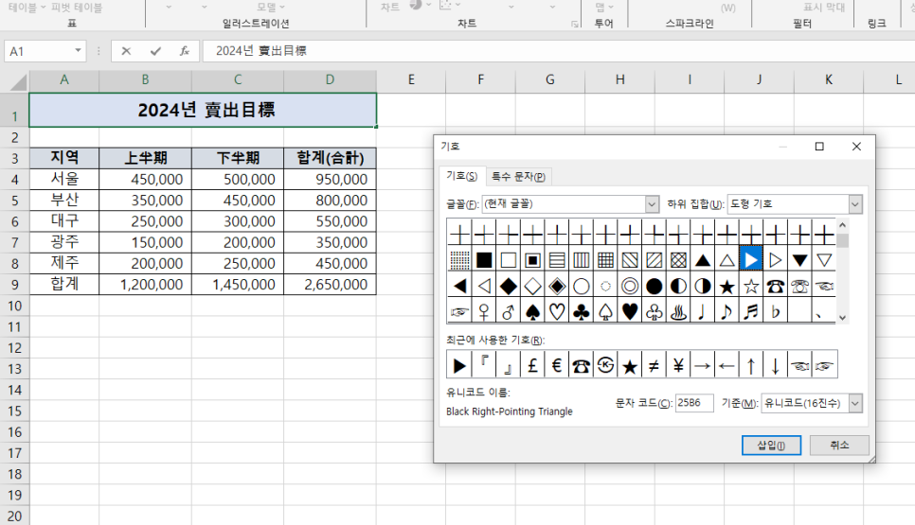The image size is (915, 525).
Task: Choose the black club suit symbol
Action: point(582,312)
